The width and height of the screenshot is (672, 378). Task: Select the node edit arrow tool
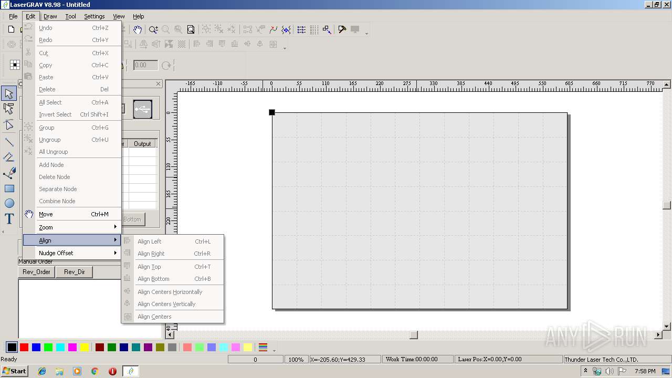coord(9,109)
